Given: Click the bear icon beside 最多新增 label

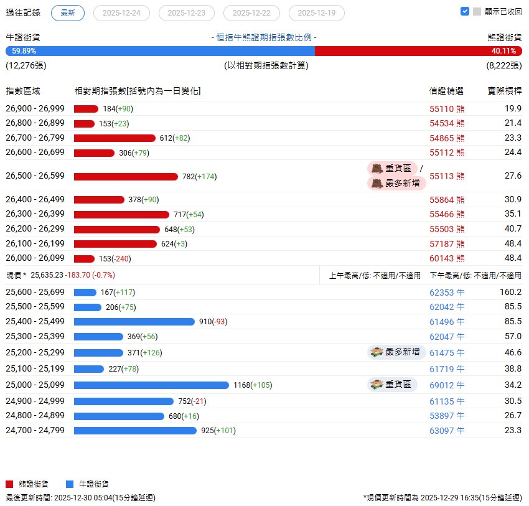Looking at the screenshot, I should click(x=377, y=184).
